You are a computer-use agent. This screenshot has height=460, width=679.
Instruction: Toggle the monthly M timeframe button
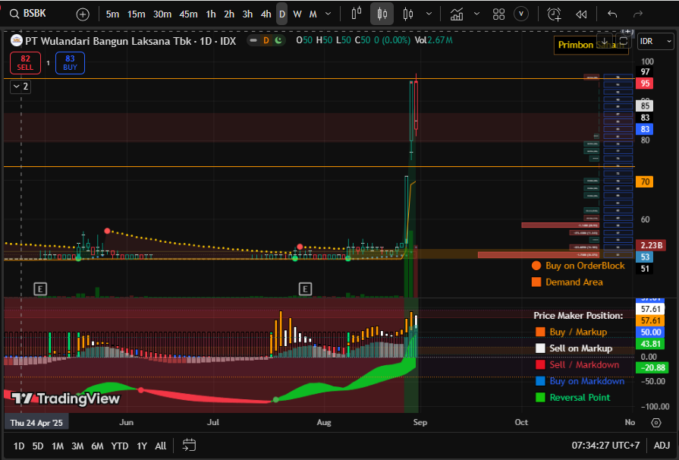click(313, 14)
